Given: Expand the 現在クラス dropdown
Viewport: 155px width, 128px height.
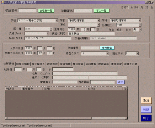Looking at the screenshot, I should tap(107, 54).
